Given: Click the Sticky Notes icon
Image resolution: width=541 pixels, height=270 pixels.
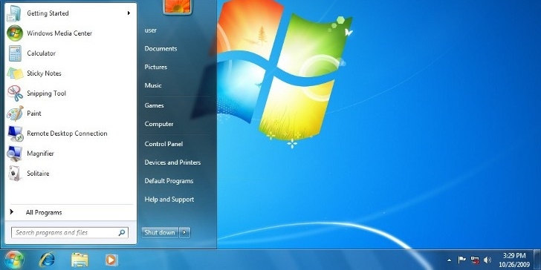Looking at the screenshot, I should click(x=15, y=73).
